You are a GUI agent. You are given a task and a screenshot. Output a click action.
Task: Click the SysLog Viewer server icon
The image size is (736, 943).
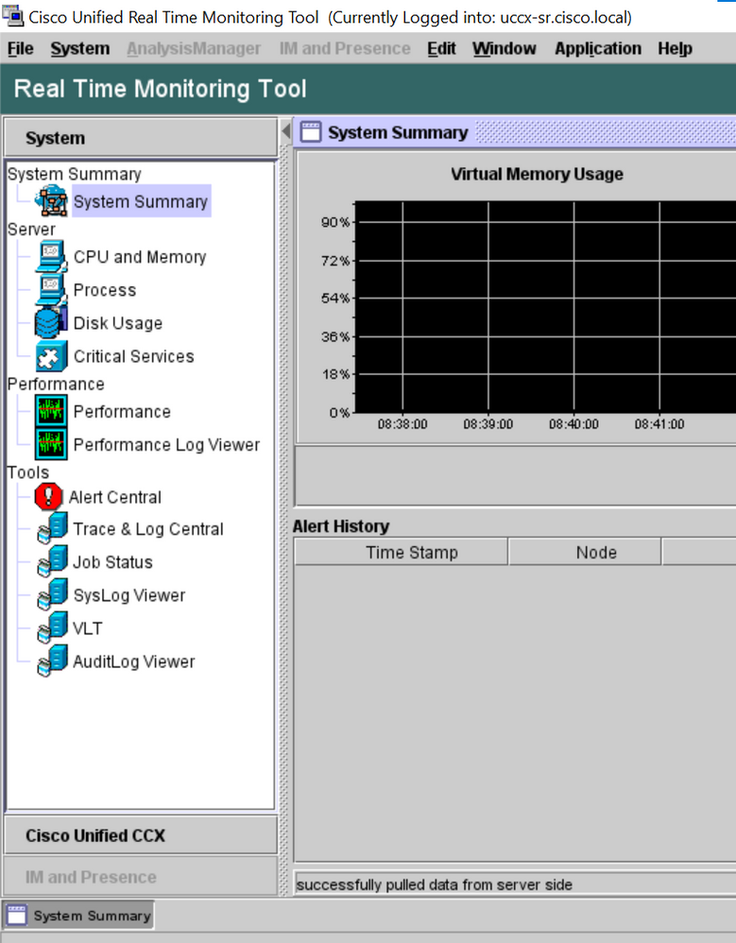52,594
